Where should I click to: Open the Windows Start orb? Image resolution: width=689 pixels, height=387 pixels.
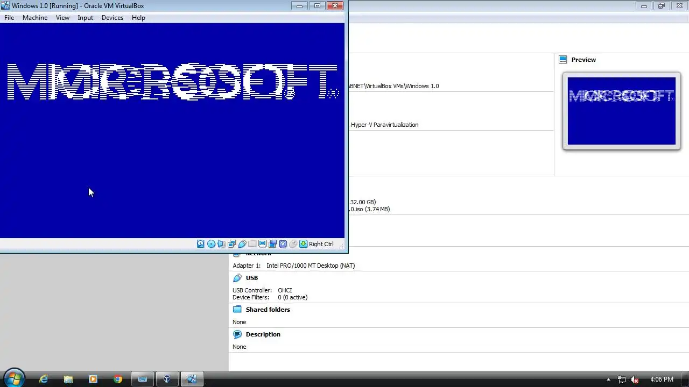pos(14,379)
